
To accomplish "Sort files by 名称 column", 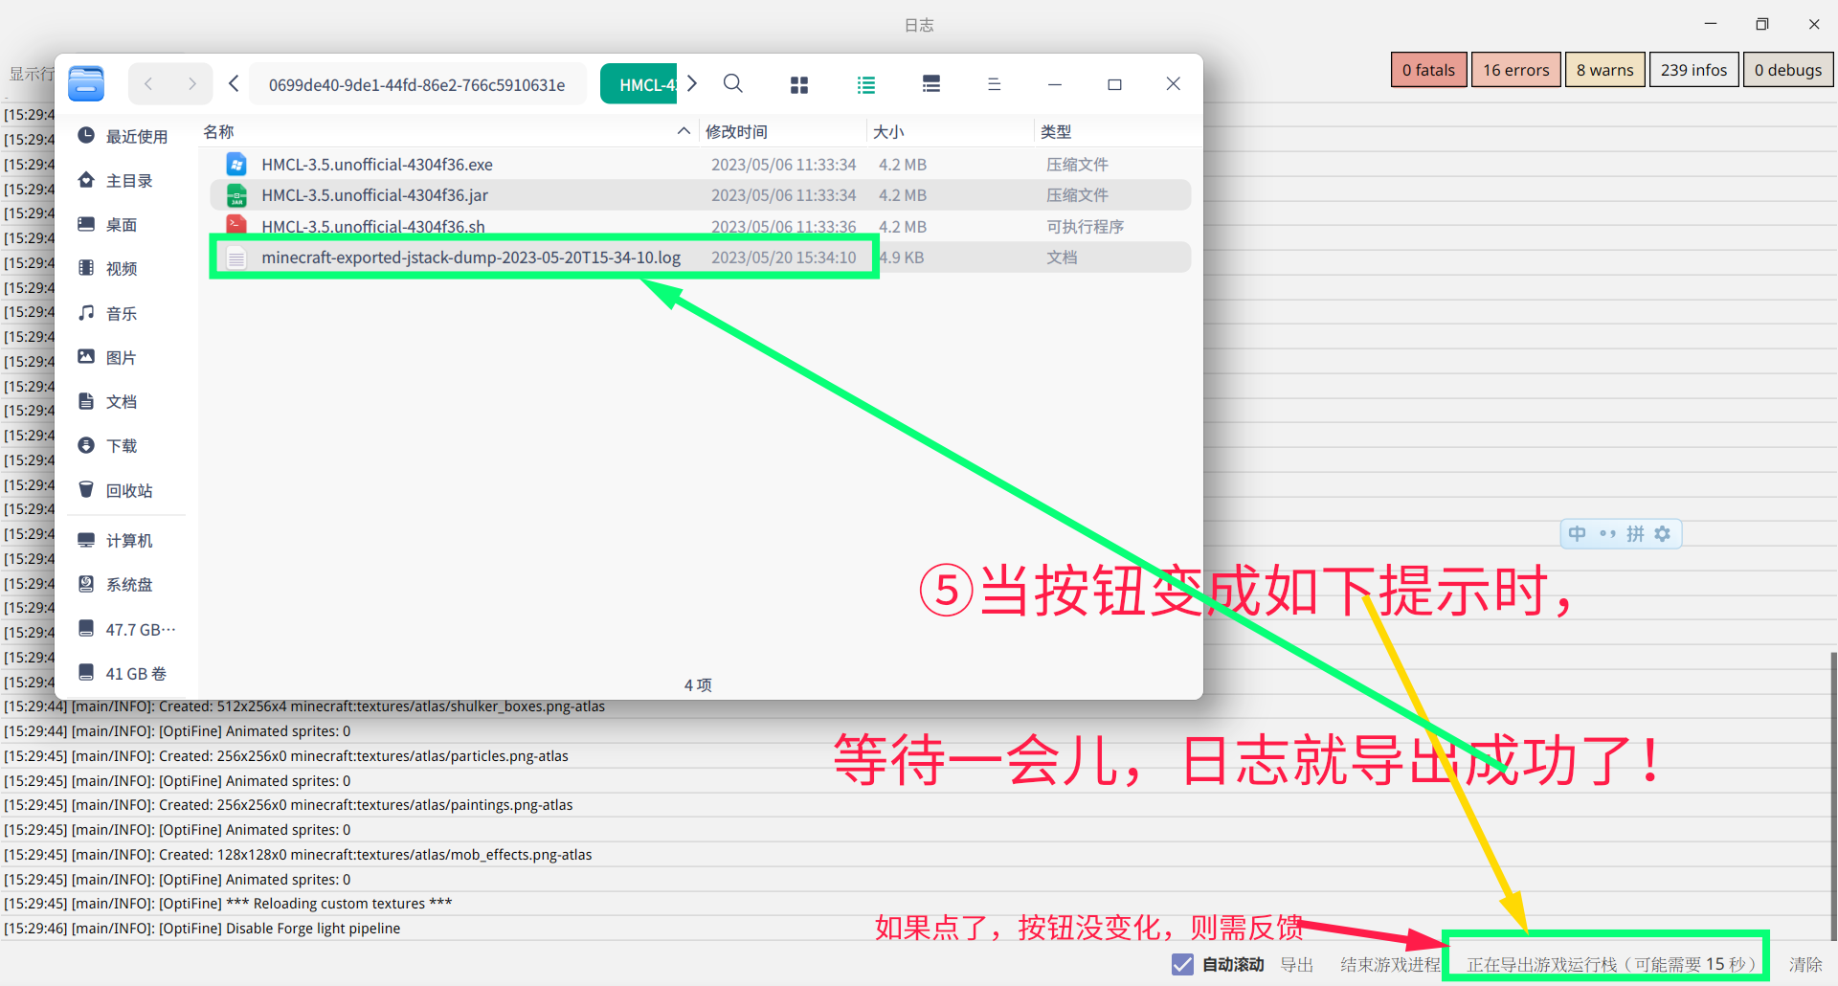I will 447,131.
